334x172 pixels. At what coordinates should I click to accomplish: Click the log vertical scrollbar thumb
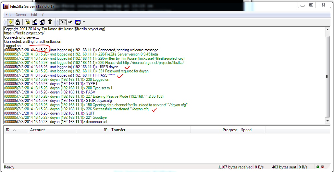point(328,76)
